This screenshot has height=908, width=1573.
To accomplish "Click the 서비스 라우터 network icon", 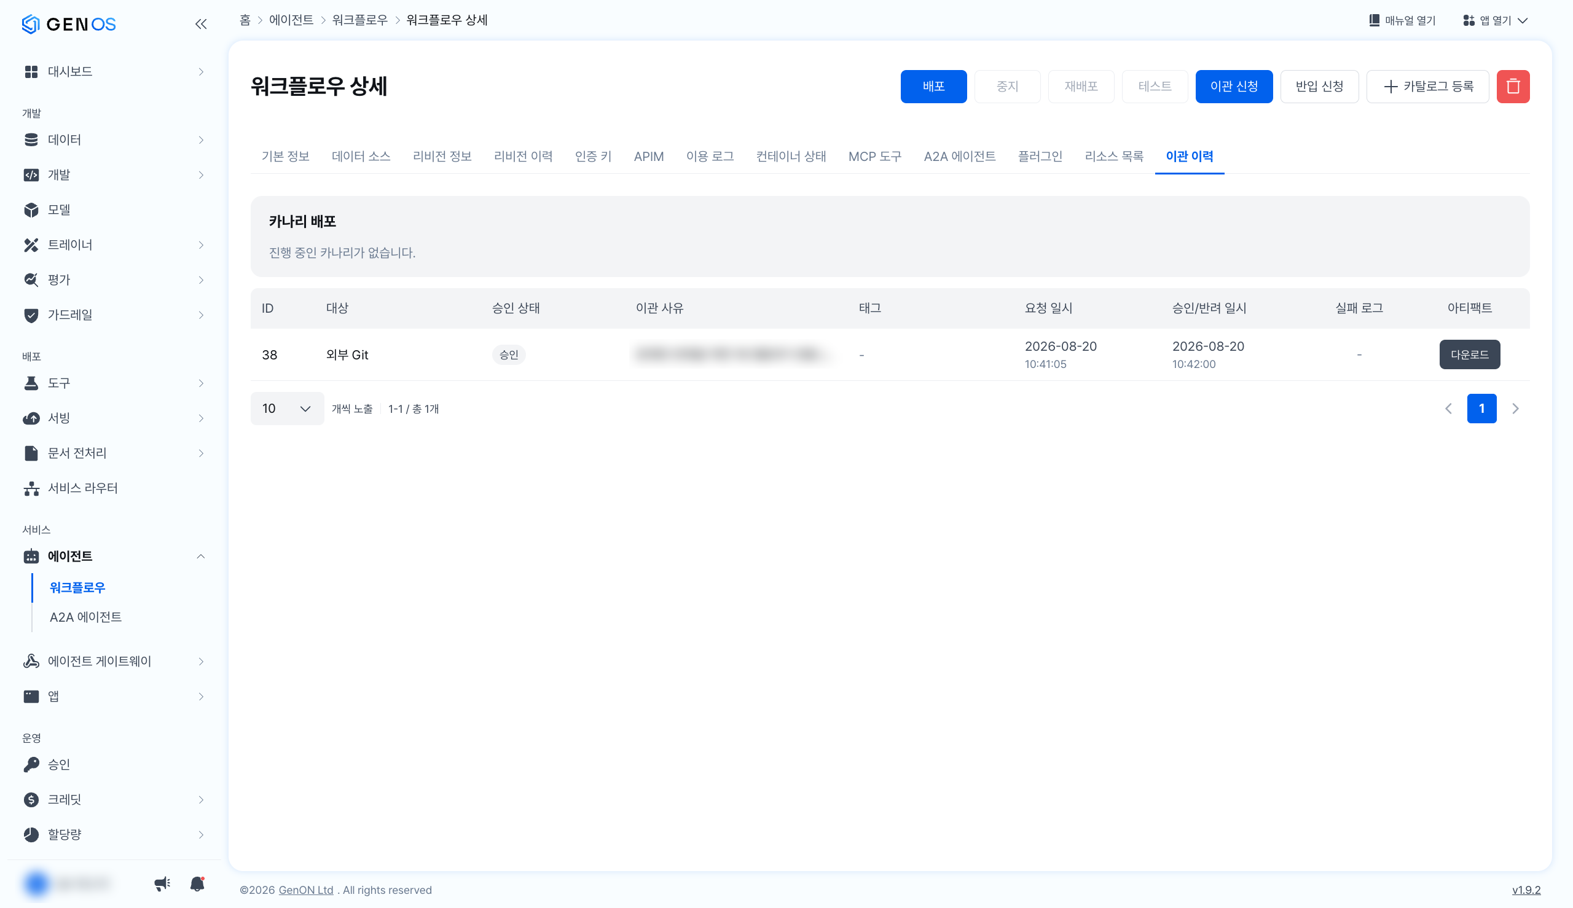I will click(x=31, y=488).
